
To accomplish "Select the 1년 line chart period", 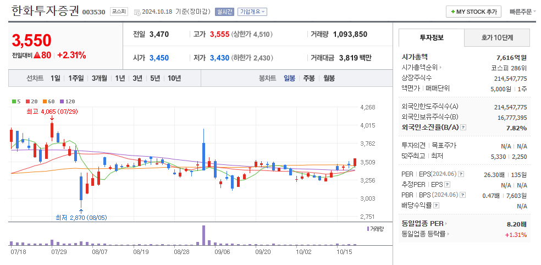I will pos(120,78).
